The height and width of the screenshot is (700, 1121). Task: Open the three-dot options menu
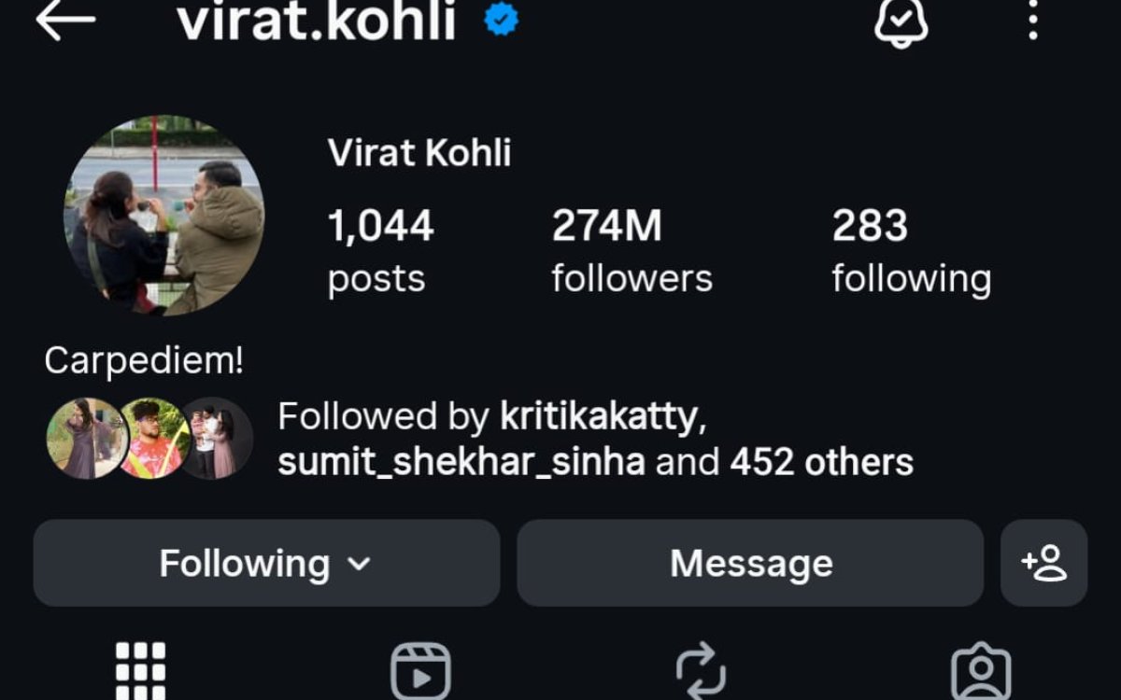pyautogui.click(x=1030, y=22)
